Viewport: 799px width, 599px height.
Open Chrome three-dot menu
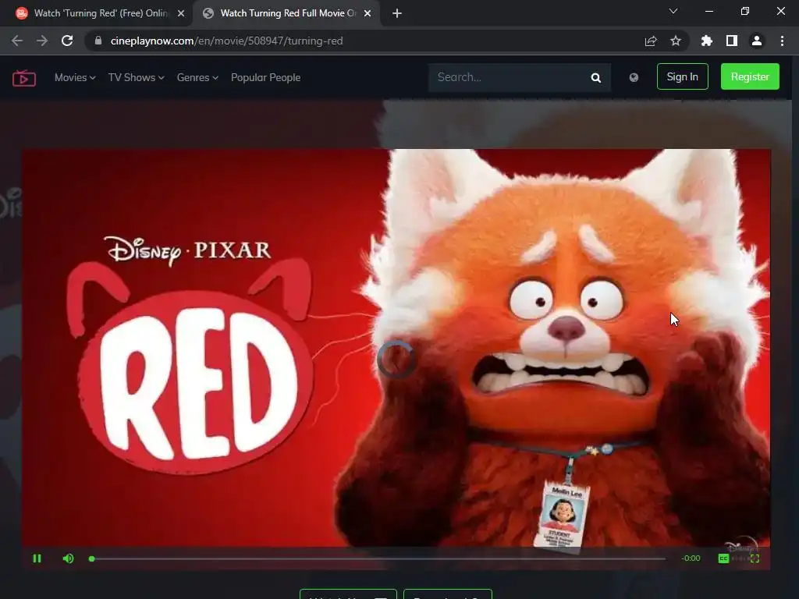tap(782, 41)
